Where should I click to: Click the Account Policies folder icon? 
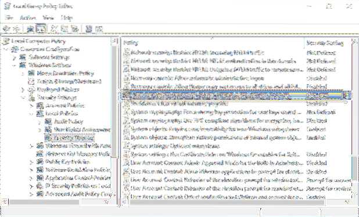[40, 106]
